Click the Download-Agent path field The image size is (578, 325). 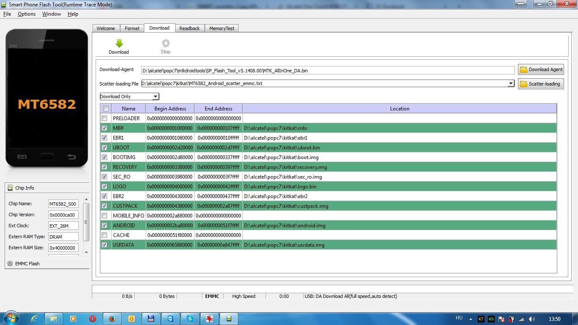click(x=328, y=71)
